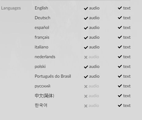
Task: Select the Deutsch language entry
Action: pyautogui.click(x=42, y=18)
